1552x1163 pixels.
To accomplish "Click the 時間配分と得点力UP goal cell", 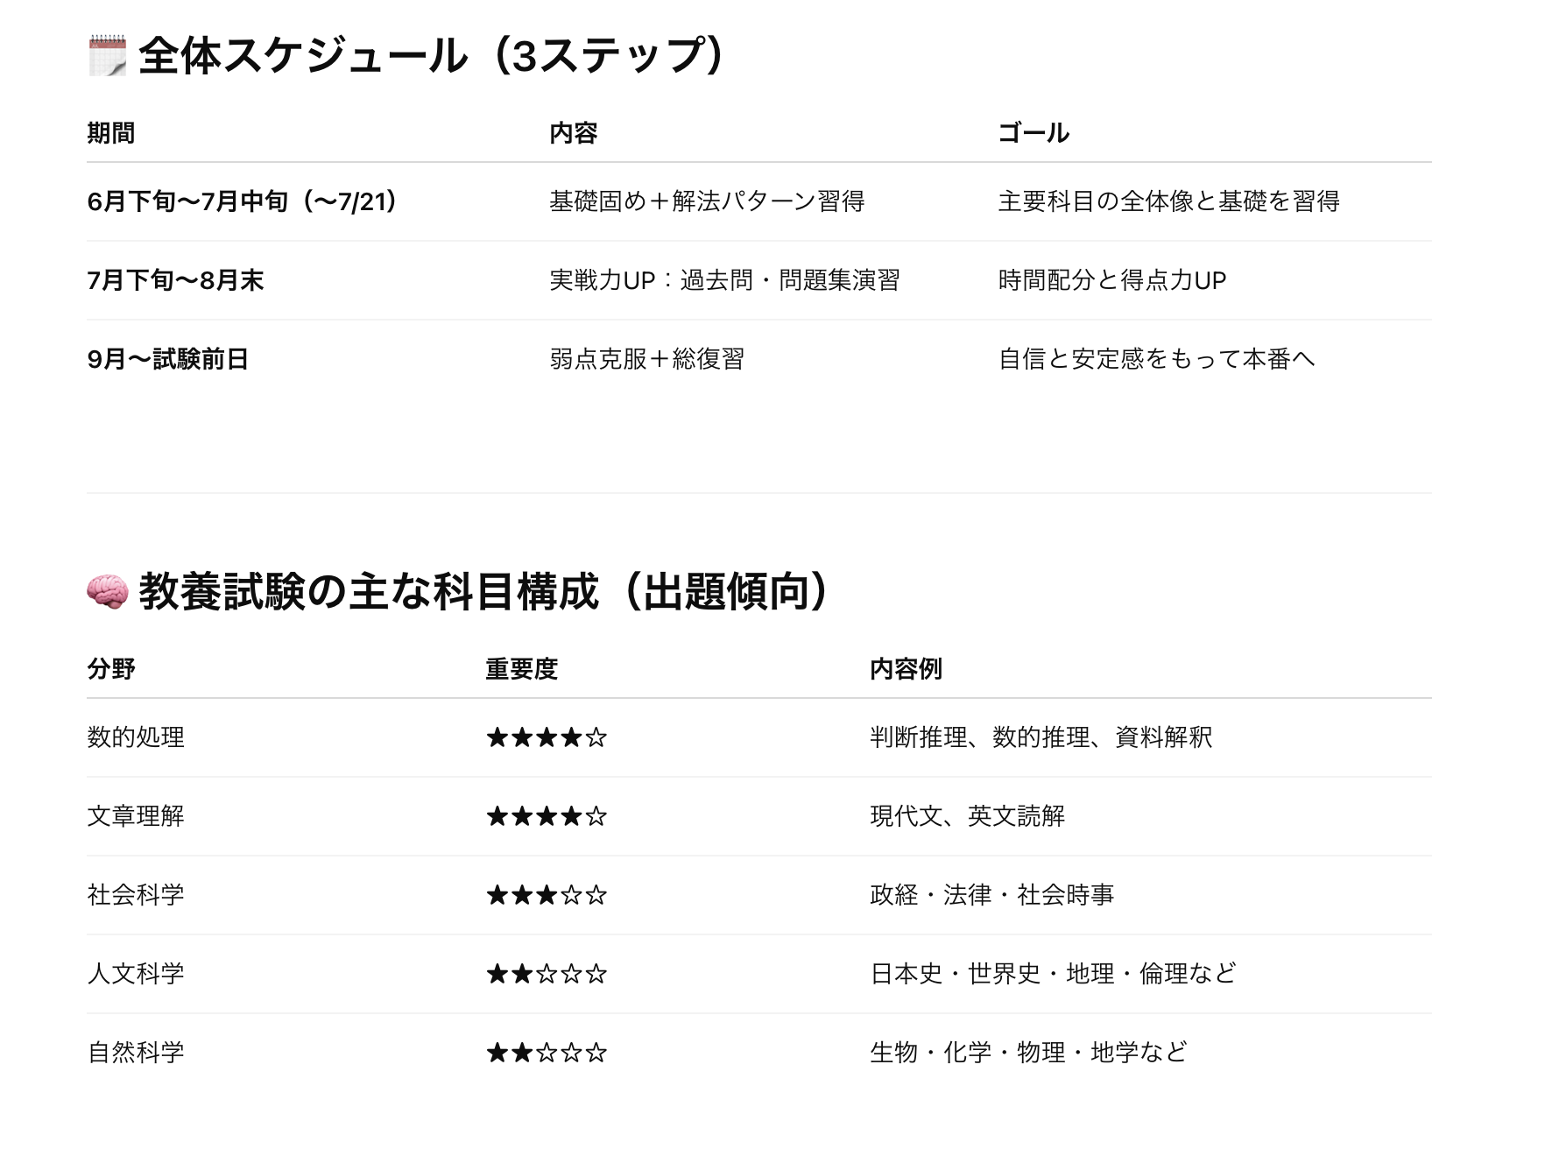I will click(1112, 280).
